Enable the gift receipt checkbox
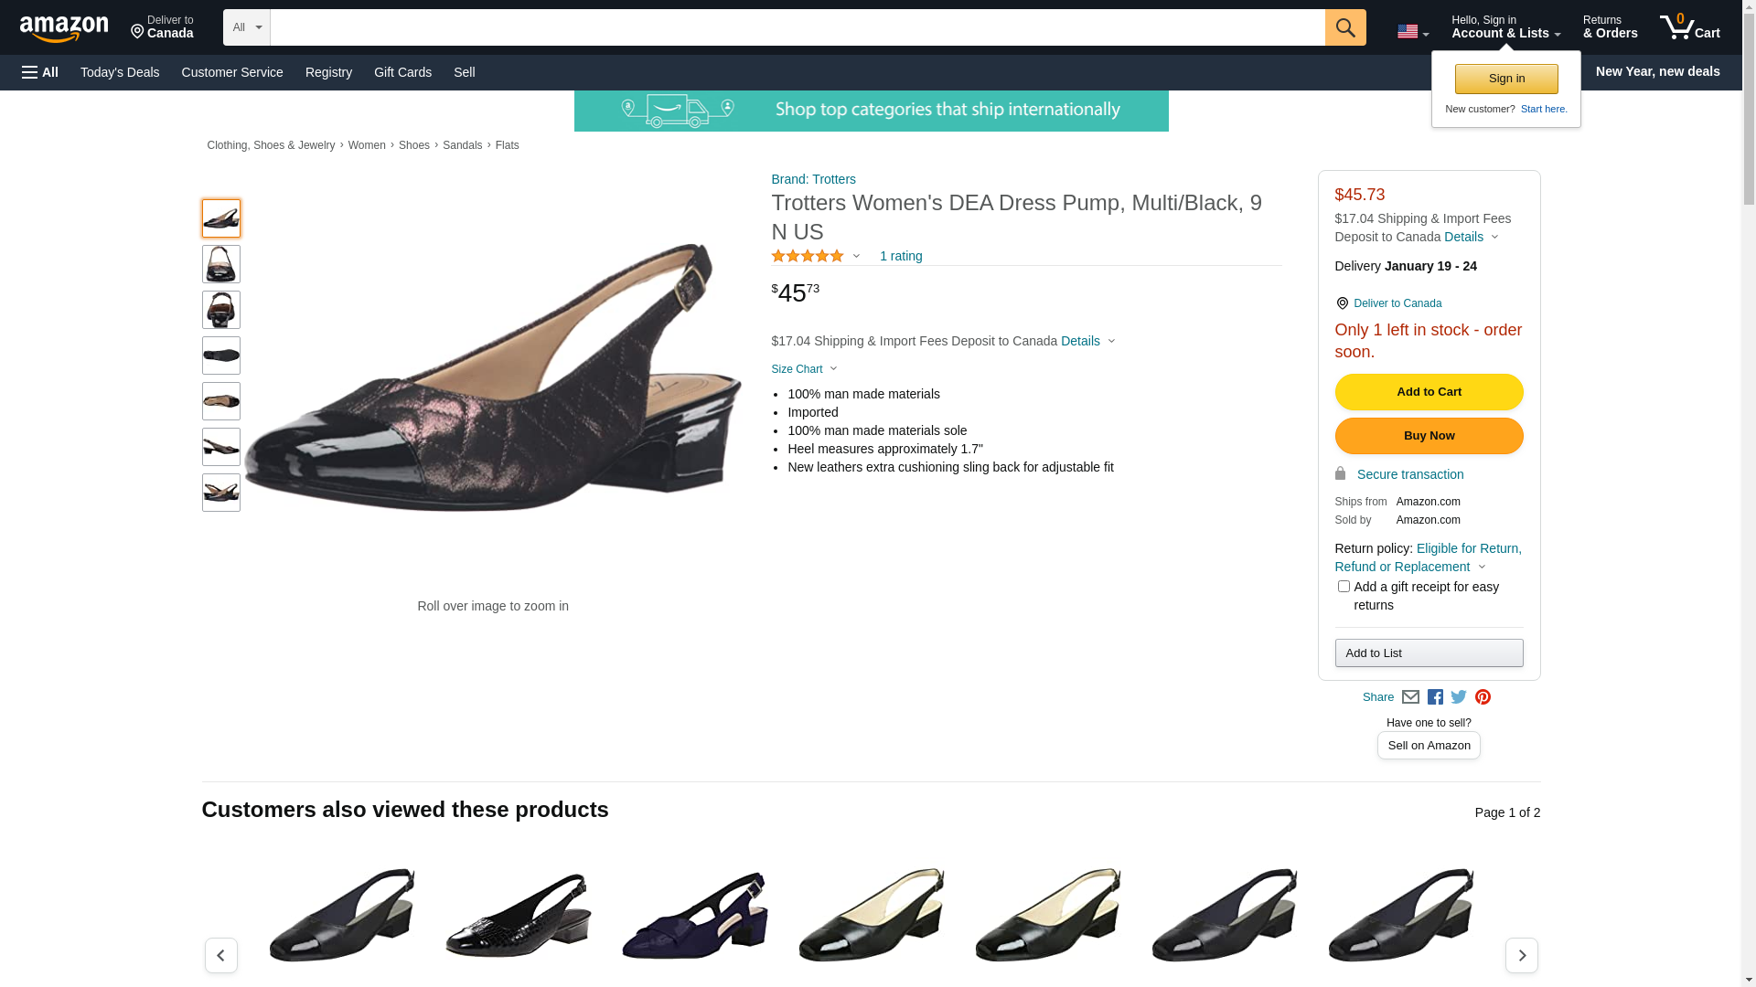Screen dimensions: 1756x987 1343,587
